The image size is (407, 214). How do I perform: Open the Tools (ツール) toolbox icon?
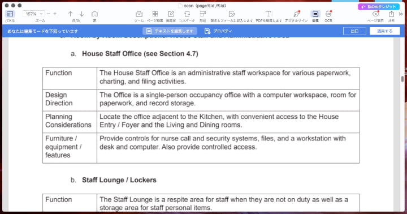coord(139,14)
